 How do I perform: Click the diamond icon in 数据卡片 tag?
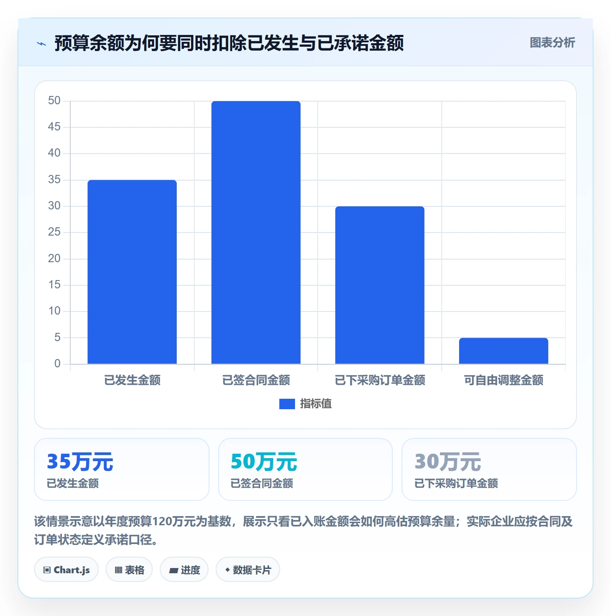click(x=227, y=570)
